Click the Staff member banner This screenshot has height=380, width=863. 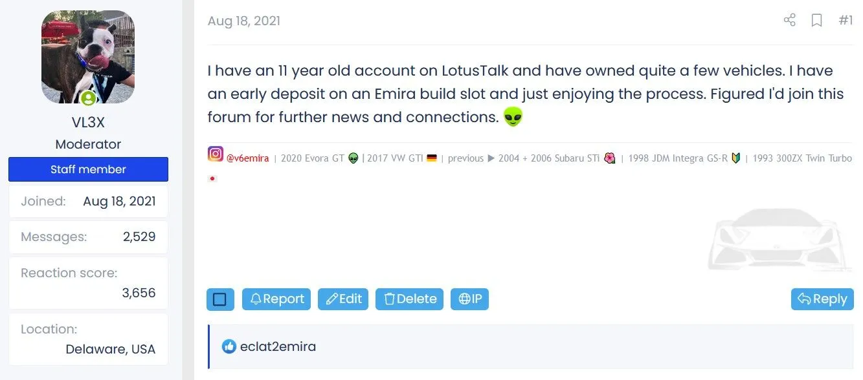[88, 169]
